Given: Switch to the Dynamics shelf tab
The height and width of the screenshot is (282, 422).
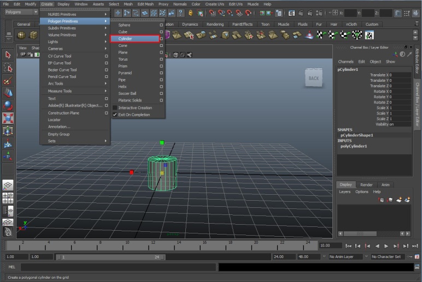Looking at the screenshot, I should pyautogui.click(x=190, y=25).
